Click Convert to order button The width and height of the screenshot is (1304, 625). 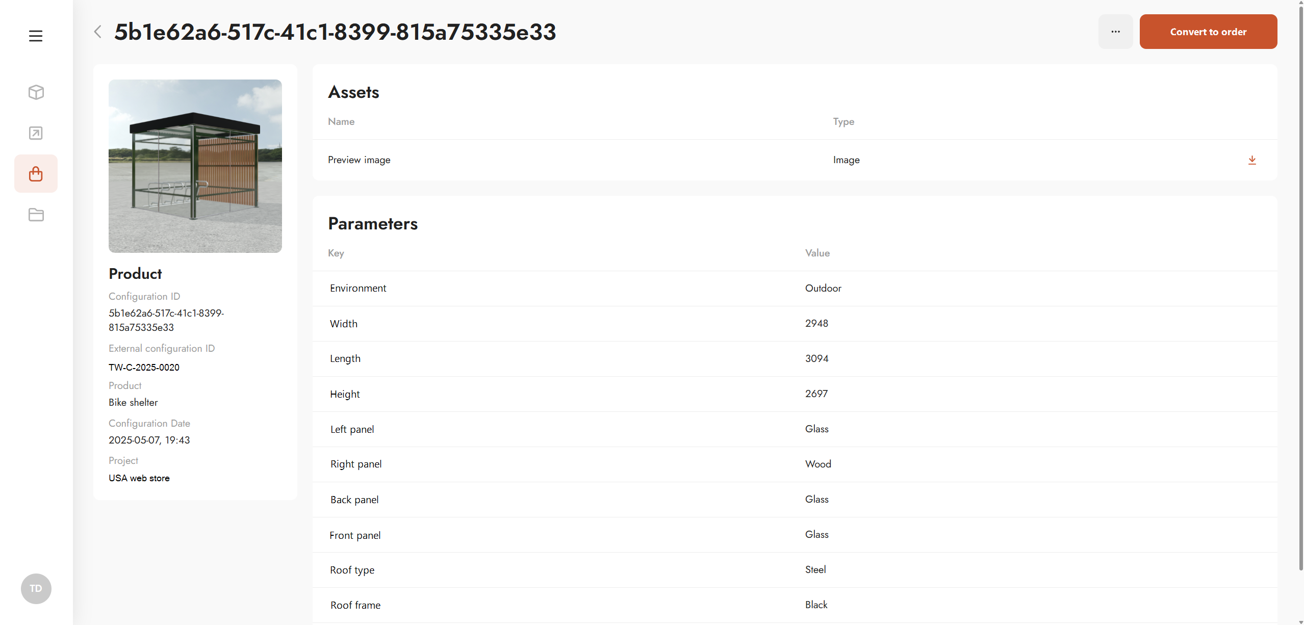point(1208,32)
